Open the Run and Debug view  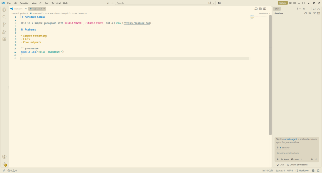4,32
